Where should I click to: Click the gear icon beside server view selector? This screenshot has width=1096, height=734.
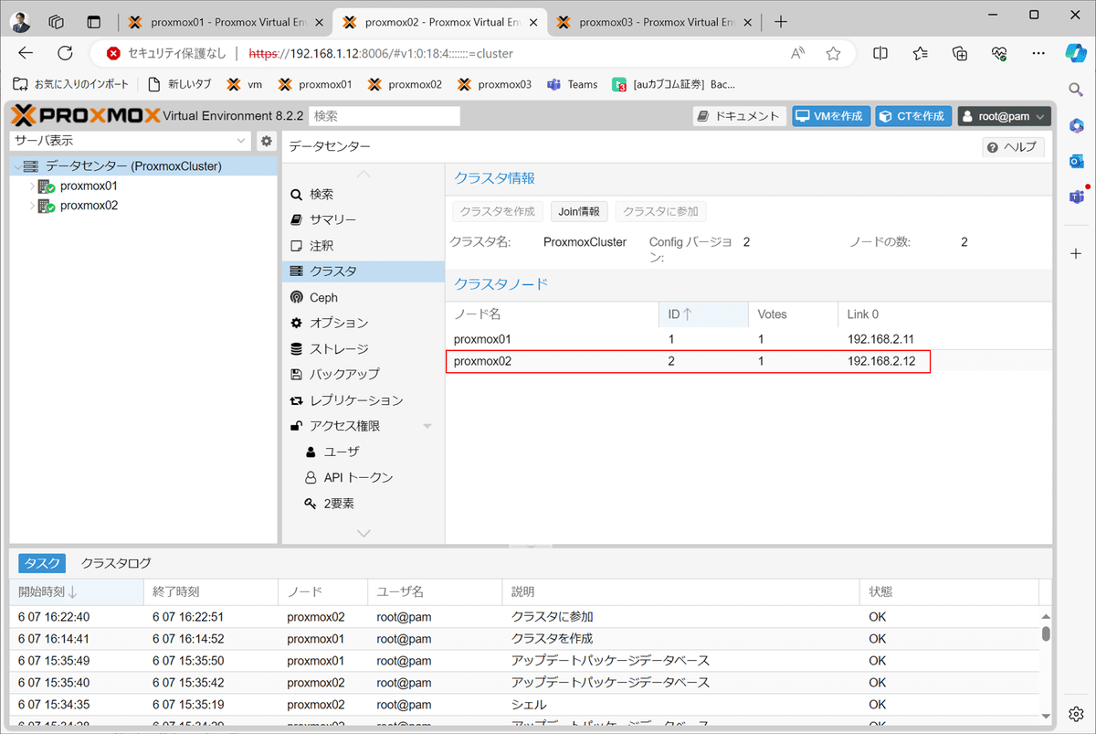point(266,141)
